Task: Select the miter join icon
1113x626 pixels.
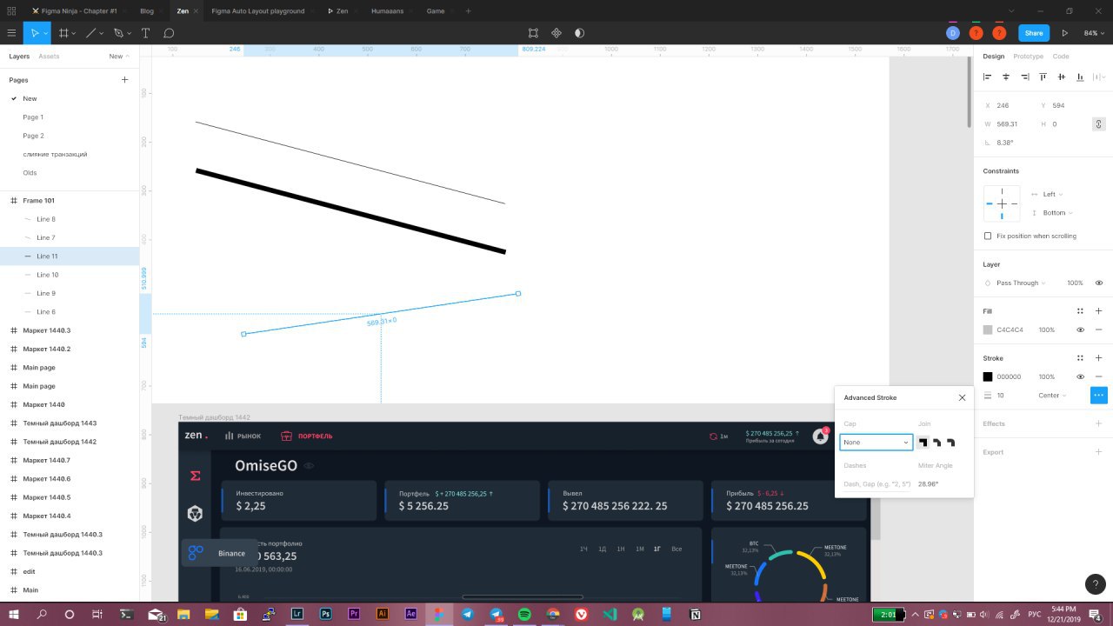Action: tap(923, 443)
